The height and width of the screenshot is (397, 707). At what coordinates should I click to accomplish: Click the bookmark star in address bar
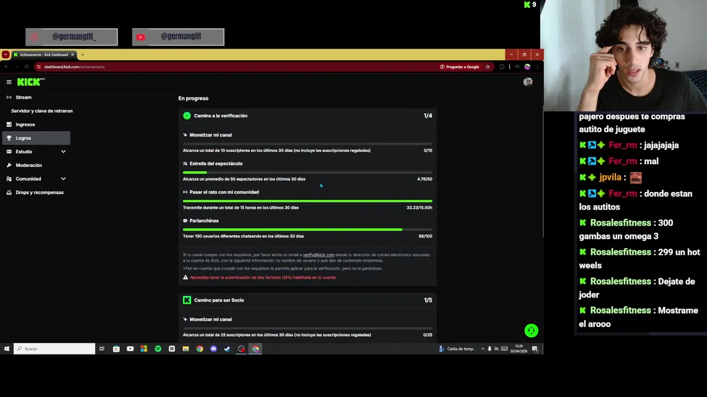click(488, 67)
